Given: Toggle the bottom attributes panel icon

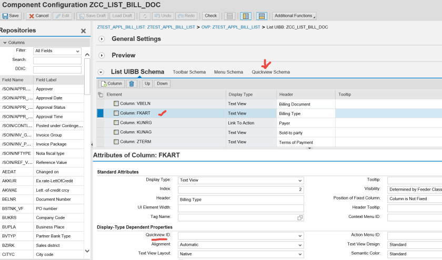Looking at the screenshot, I should click(262, 16).
